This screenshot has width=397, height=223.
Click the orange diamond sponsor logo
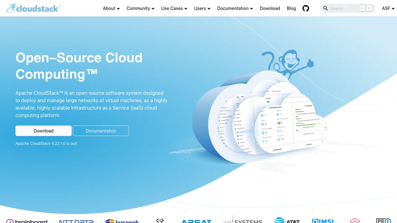160,220
